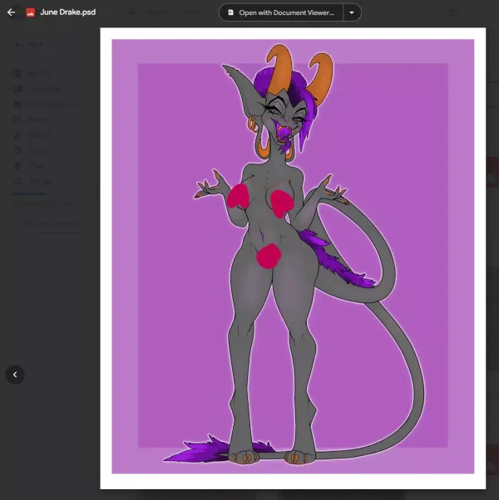Click the document icon inside Open with button
This screenshot has height=500, width=499.
pyautogui.click(x=231, y=12)
